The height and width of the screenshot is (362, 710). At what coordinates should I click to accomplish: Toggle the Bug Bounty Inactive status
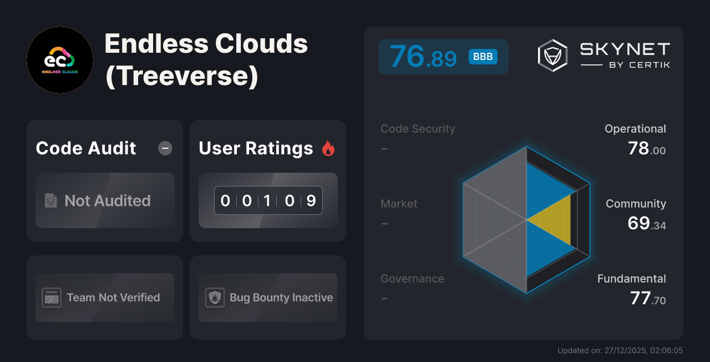pos(268,298)
